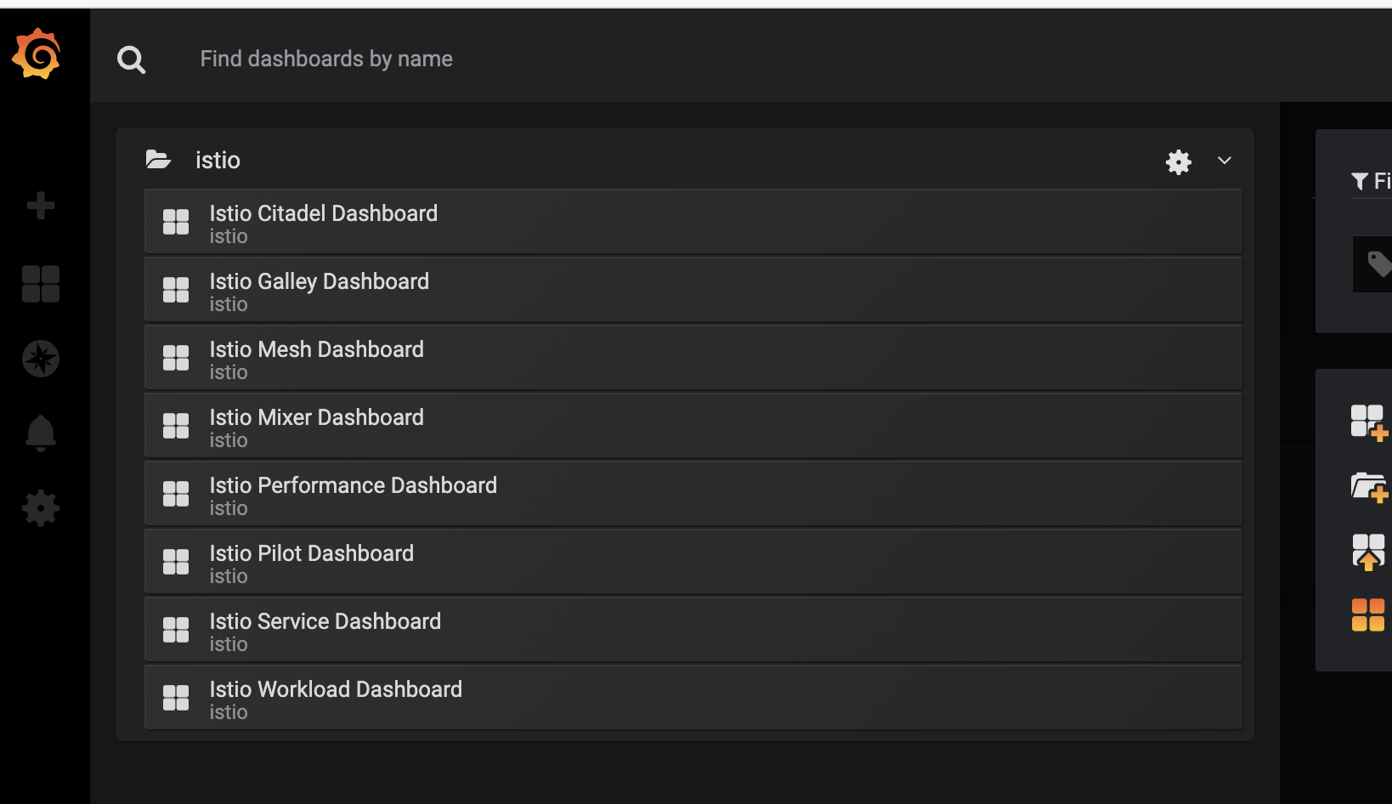Viewport: 1392px width, 804px height.
Task: Click the New Dashboard icon in the right panel
Action: [x=1367, y=421]
